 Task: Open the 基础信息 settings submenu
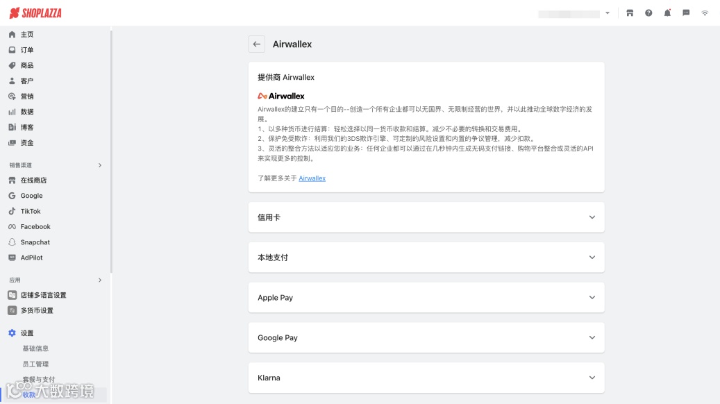coord(35,348)
